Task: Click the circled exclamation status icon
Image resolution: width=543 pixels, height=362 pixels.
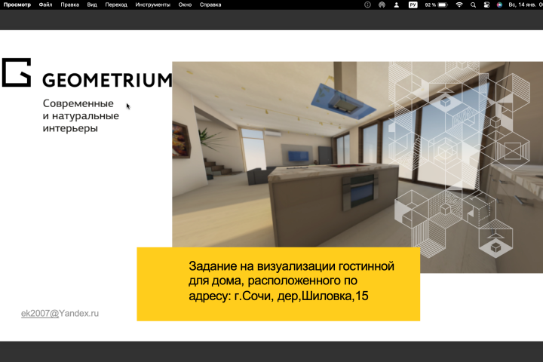Action: point(368,5)
